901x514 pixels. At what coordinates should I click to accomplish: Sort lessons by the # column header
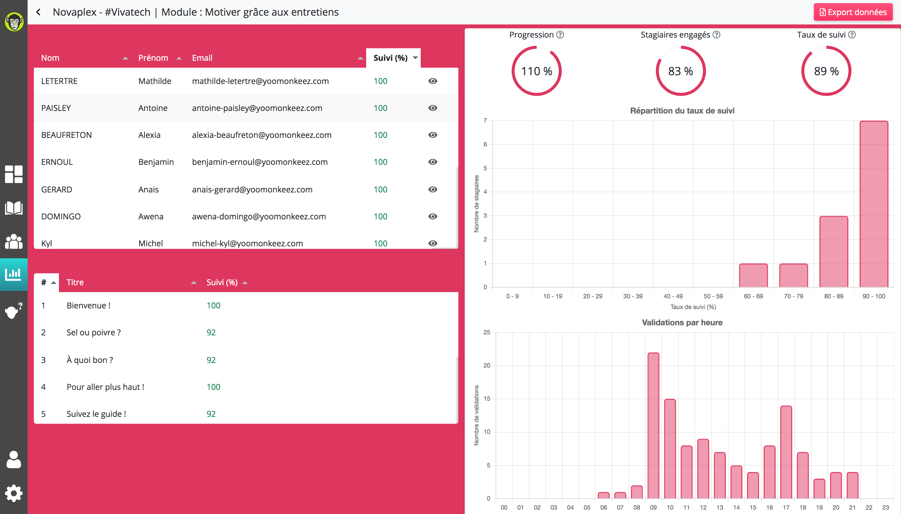[44, 282]
